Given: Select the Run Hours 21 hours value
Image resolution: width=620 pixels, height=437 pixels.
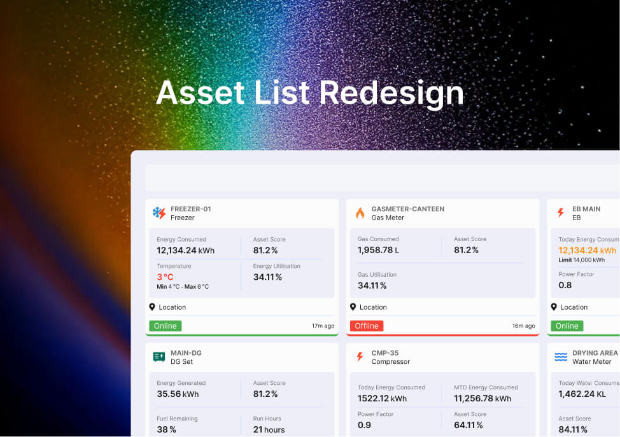Looking at the screenshot, I should coord(269,429).
